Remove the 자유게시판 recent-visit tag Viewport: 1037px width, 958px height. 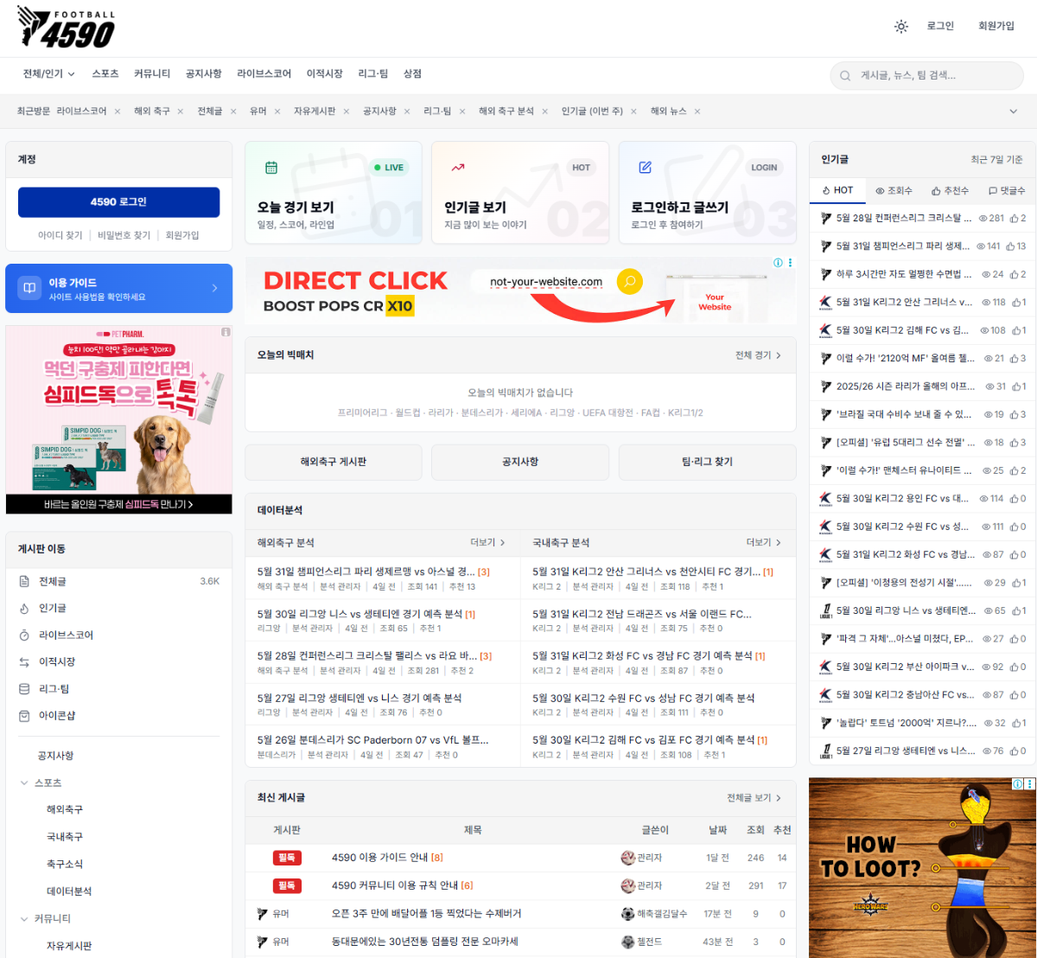point(347,112)
